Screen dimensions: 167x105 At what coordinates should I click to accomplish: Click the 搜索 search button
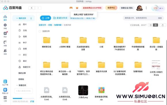click(160, 18)
